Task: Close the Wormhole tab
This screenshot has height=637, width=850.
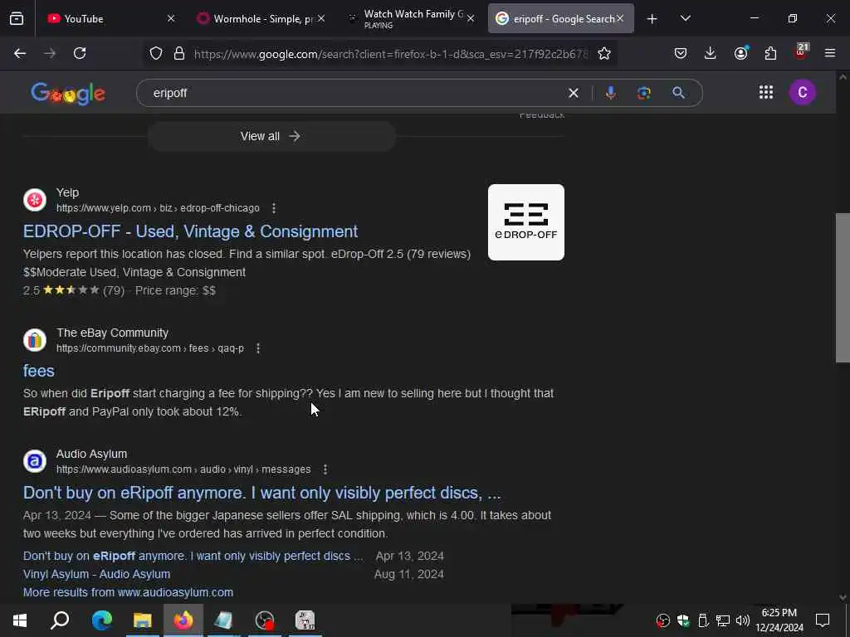Action: pyautogui.click(x=321, y=18)
